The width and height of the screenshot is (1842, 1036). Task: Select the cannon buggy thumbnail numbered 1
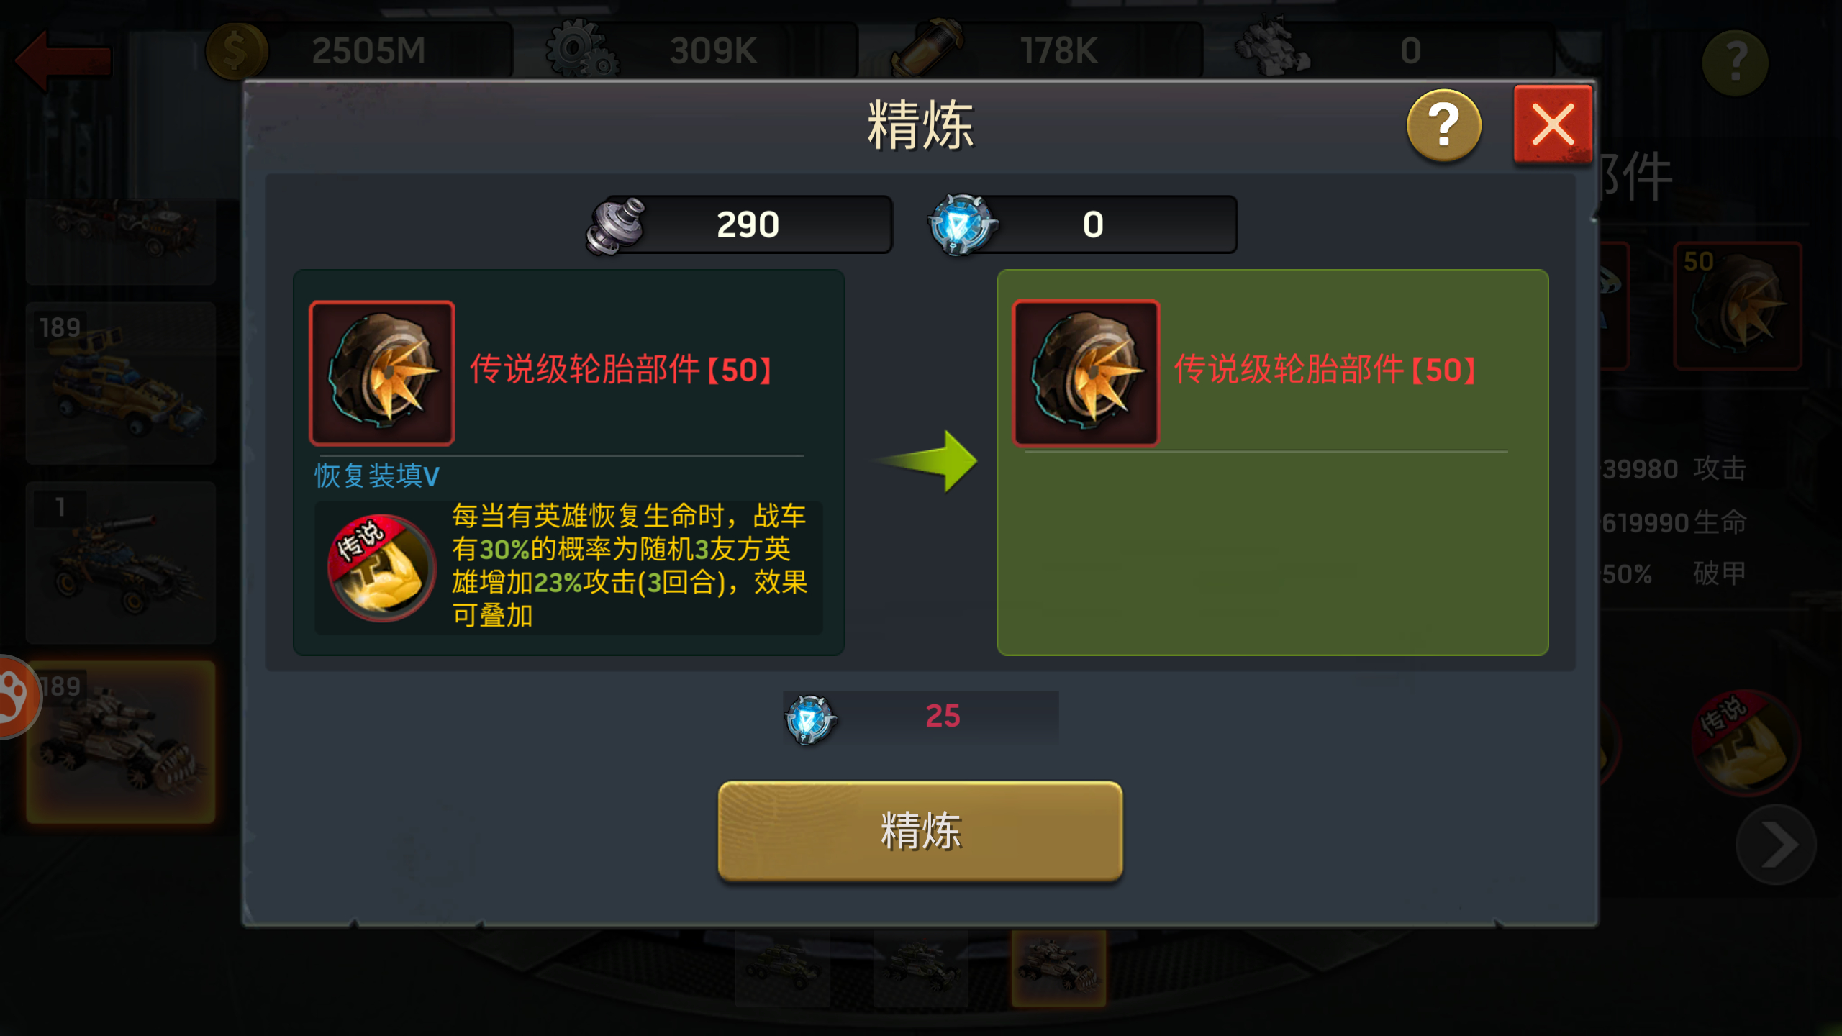point(121,563)
